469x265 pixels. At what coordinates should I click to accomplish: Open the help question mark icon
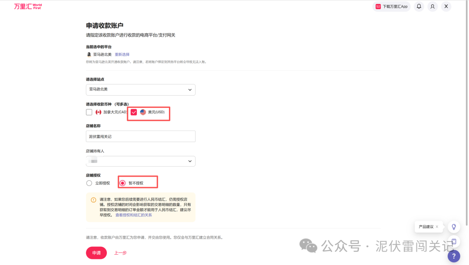click(x=454, y=256)
